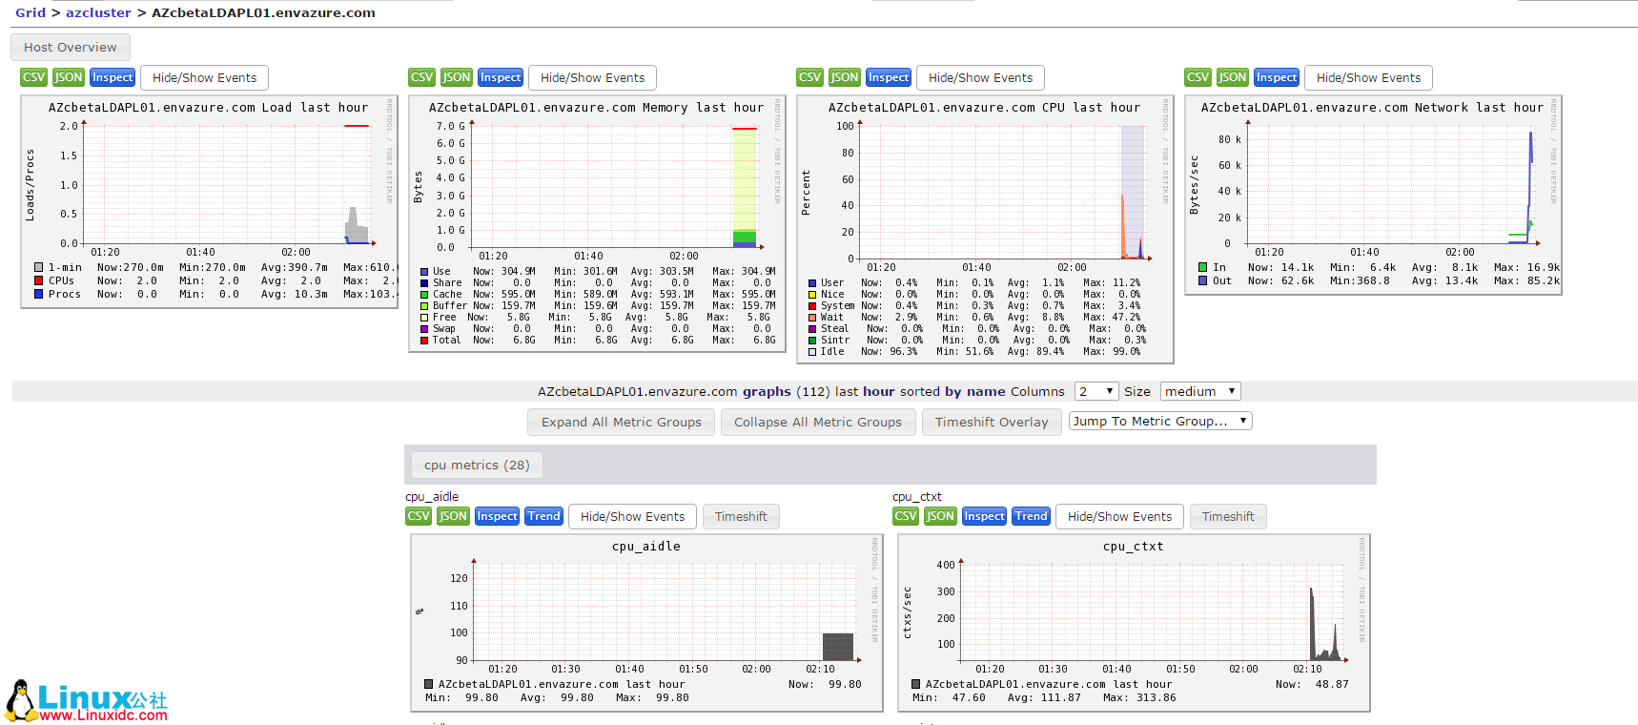Inspect the cpu_aidle graph
The width and height of the screenshot is (1638, 725).
498,516
